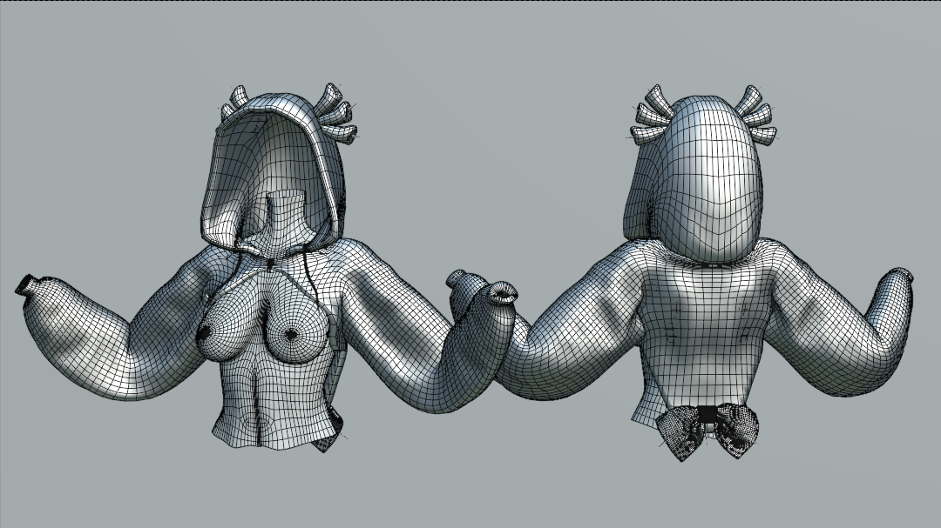
Task: Select the zipper pull at the front collar
Action: 270,261
